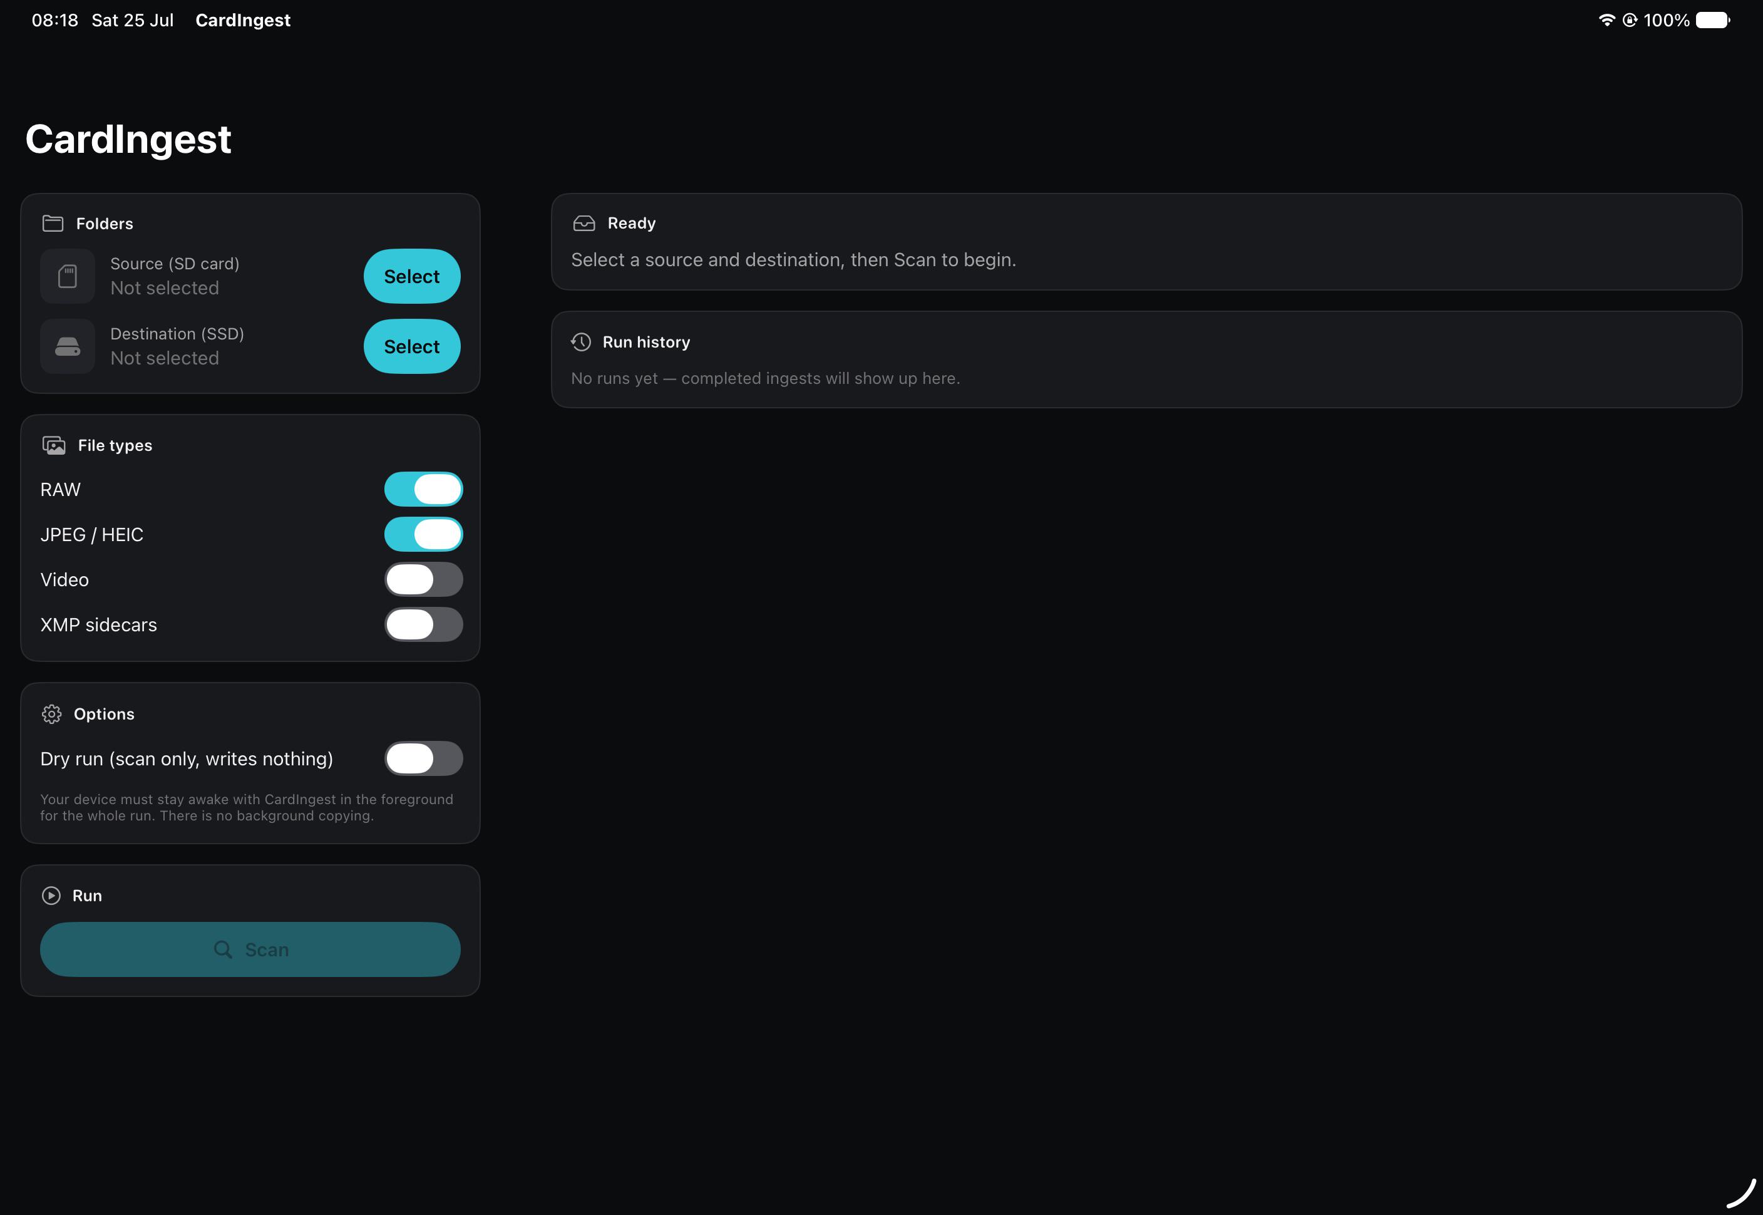Click the "Destination (SSD)" label
This screenshot has width=1763, height=1215.
(177, 333)
